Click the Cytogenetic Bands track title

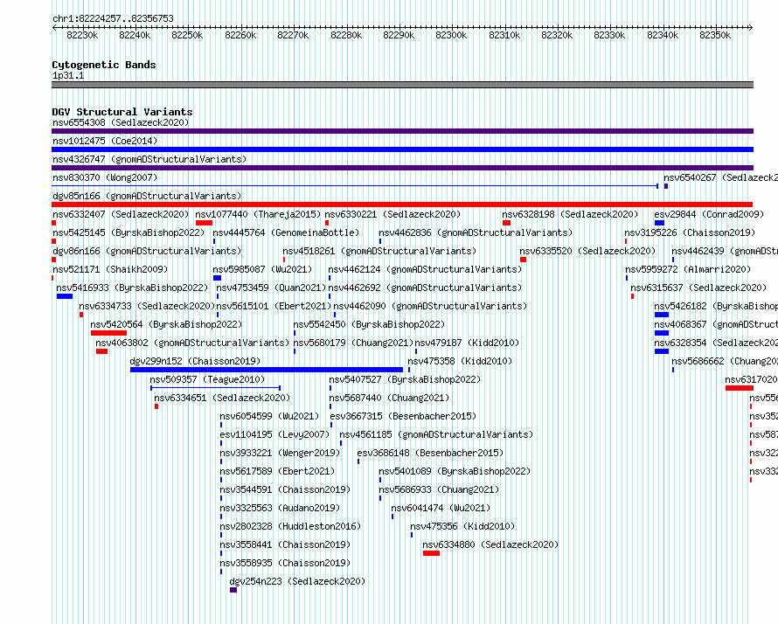point(104,65)
